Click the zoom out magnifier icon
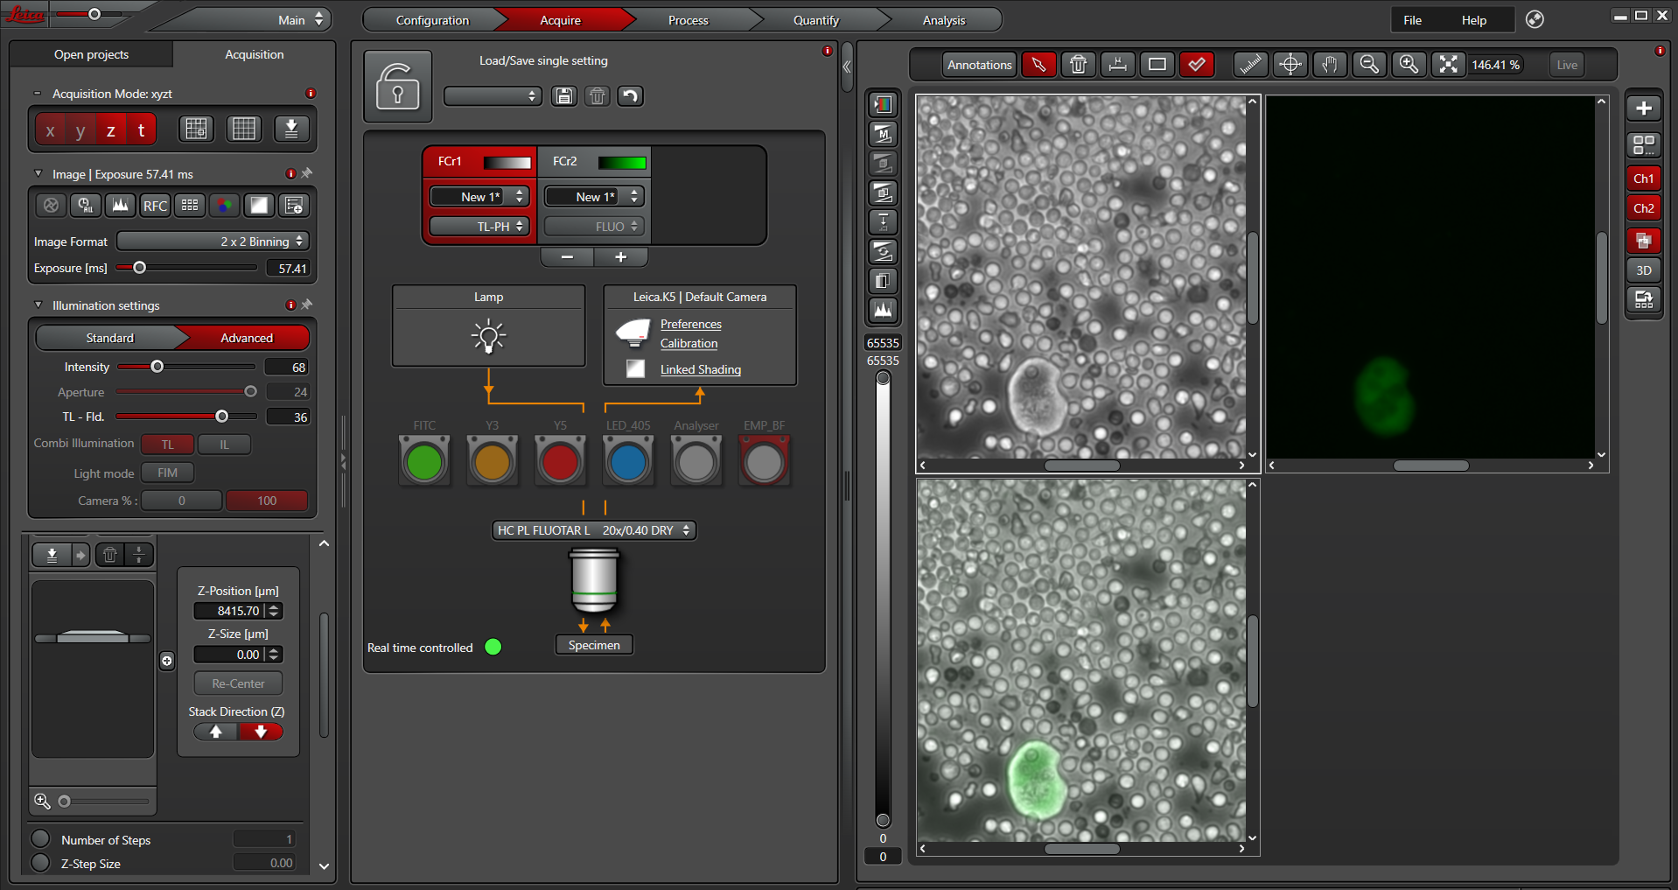The width and height of the screenshot is (1678, 890). point(1369,65)
